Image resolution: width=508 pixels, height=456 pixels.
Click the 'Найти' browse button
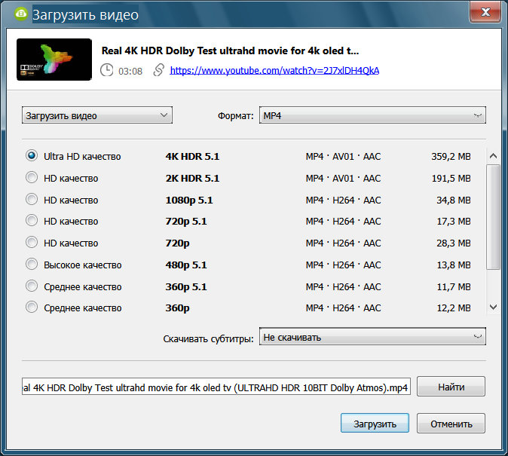pyautogui.click(x=451, y=387)
